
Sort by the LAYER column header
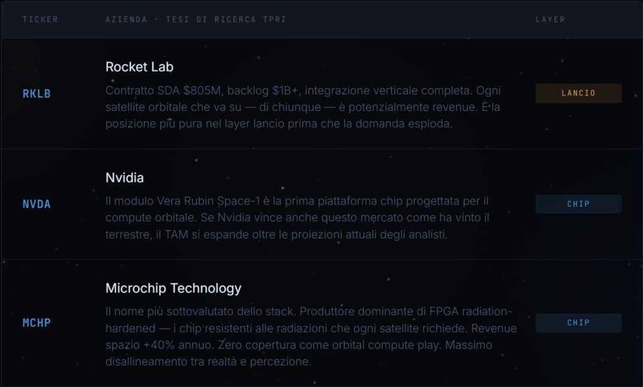[550, 19]
